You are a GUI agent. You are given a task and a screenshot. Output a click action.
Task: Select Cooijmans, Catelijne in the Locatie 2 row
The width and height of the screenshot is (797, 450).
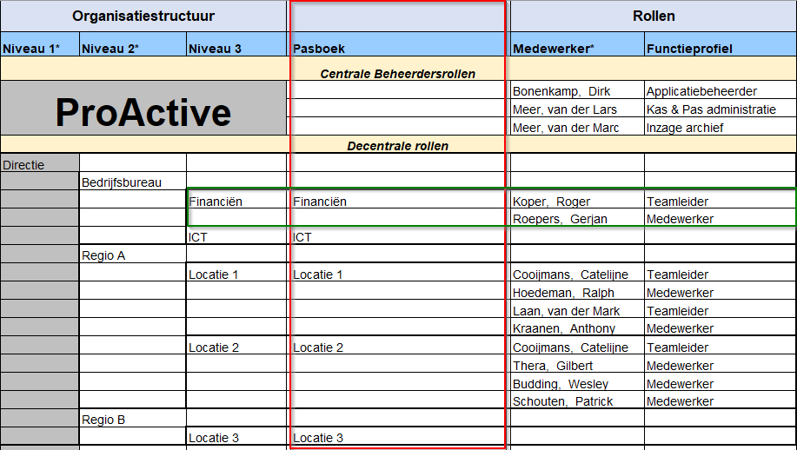point(577,346)
